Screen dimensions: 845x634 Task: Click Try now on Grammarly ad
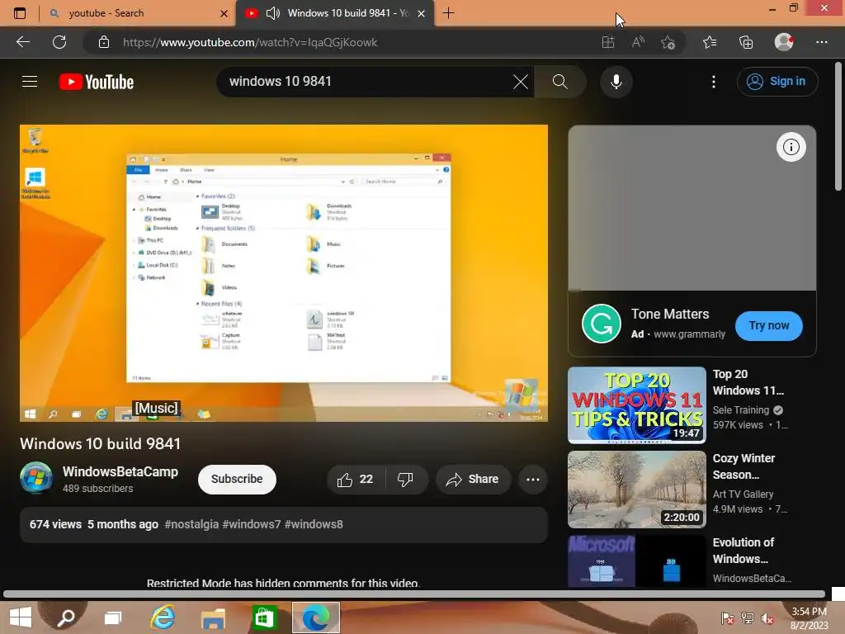pyautogui.click(x=768, y=325)
